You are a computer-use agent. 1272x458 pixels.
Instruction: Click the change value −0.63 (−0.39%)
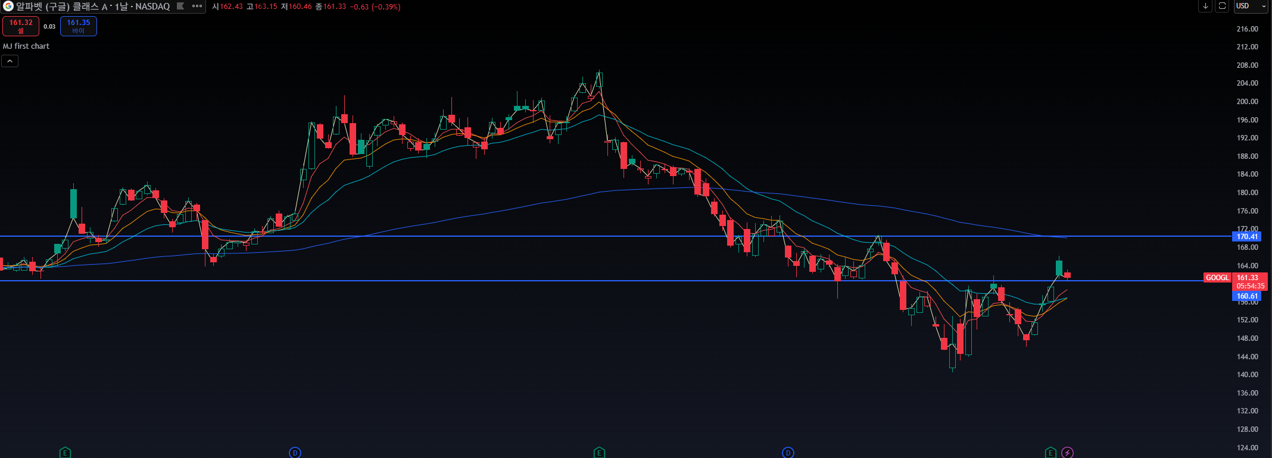375,7
